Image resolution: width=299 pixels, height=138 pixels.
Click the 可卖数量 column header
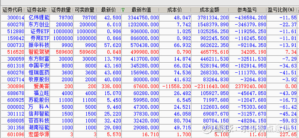point(85,10)
